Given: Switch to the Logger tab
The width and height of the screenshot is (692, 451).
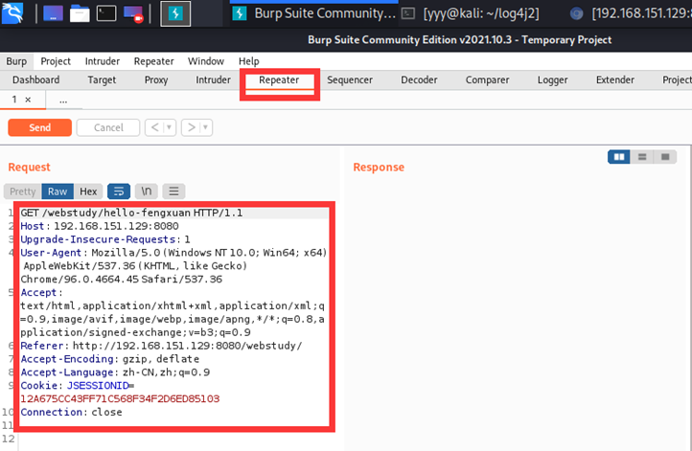Looking at the screenshot, I should pyautogui.click(x=552, y=79).
